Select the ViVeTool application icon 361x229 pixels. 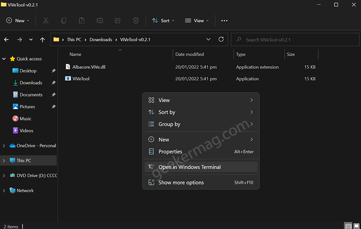[68, 78]
